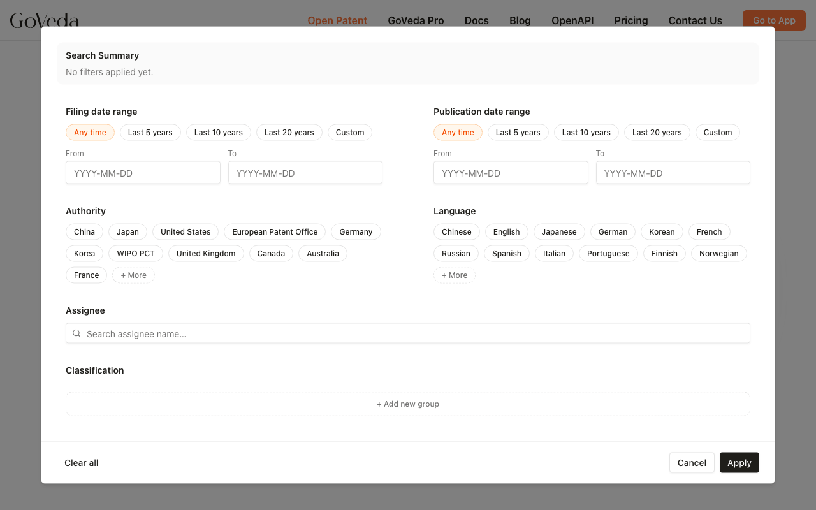Select United States authority chip
The height and width of the screenshot is (510, 816).
(186, 232)
